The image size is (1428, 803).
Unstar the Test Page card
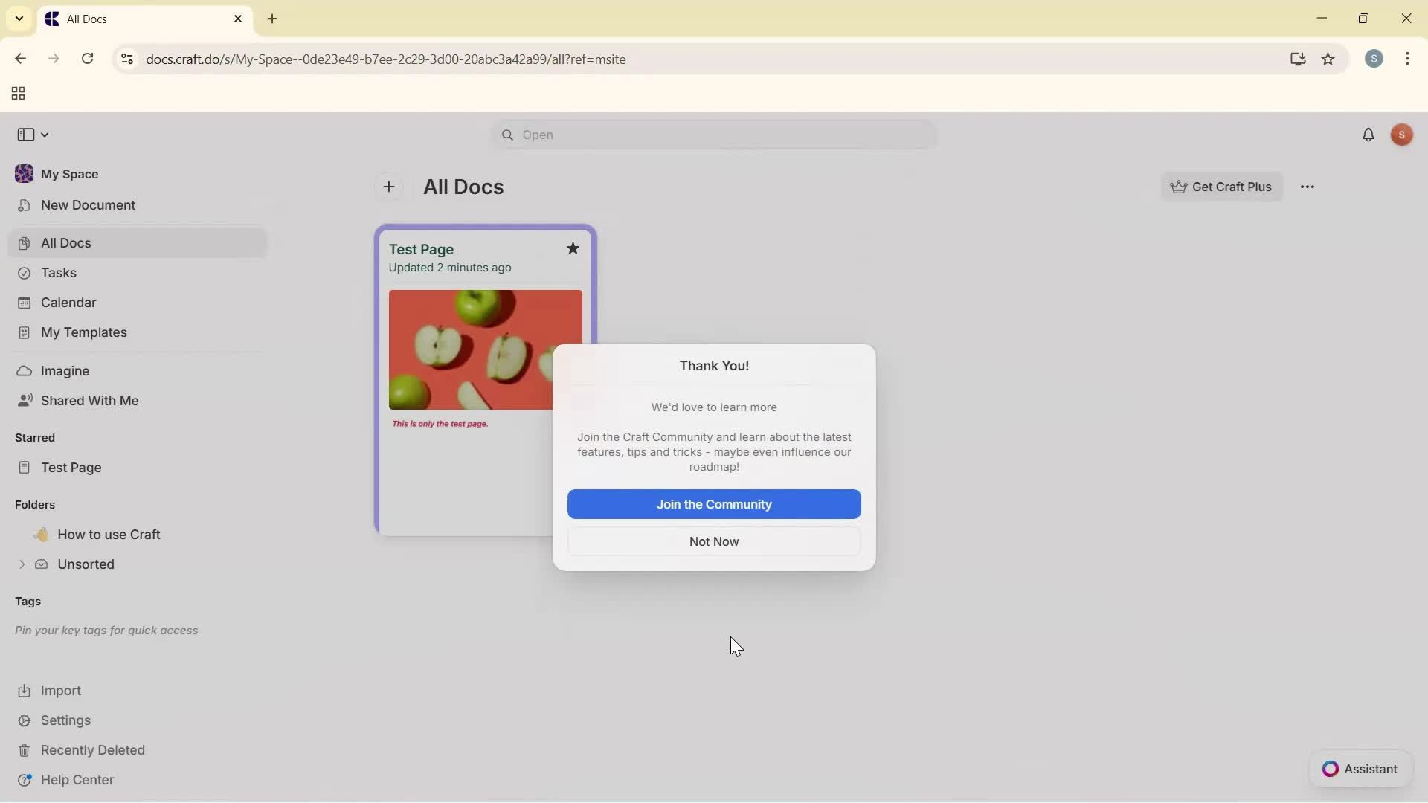pos(573,248)
